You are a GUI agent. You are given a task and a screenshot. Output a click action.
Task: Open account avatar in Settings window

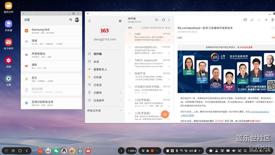tap(77, 19)
